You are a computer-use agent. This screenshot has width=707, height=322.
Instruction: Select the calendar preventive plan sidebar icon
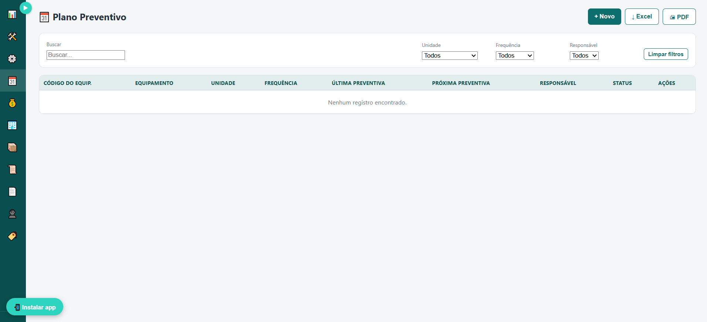point(12,81)
